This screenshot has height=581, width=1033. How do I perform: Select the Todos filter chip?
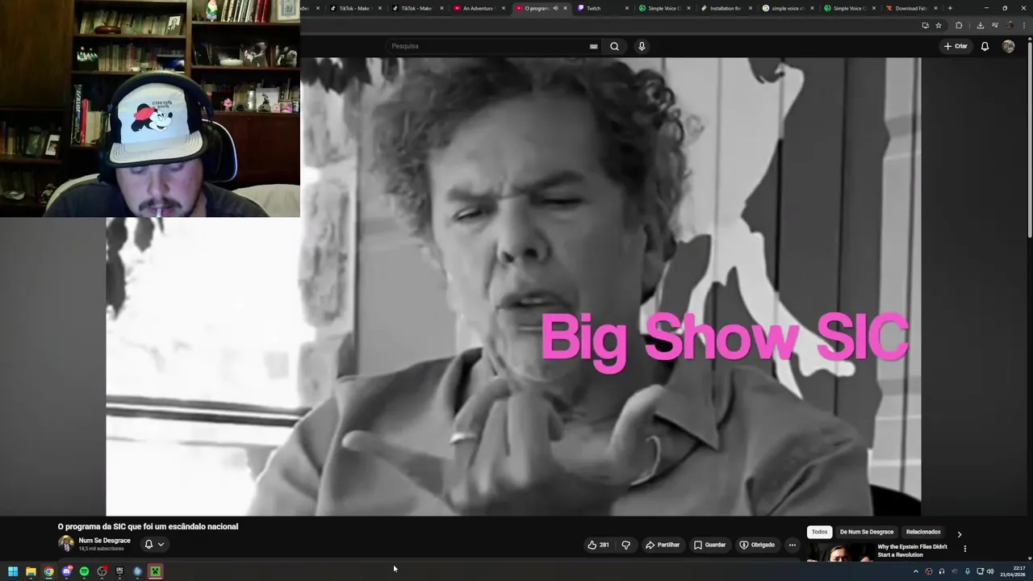820,532
